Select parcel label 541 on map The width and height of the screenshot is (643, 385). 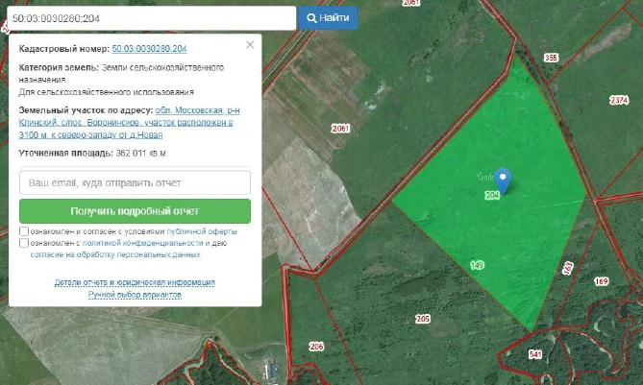(x=535, y=354)
